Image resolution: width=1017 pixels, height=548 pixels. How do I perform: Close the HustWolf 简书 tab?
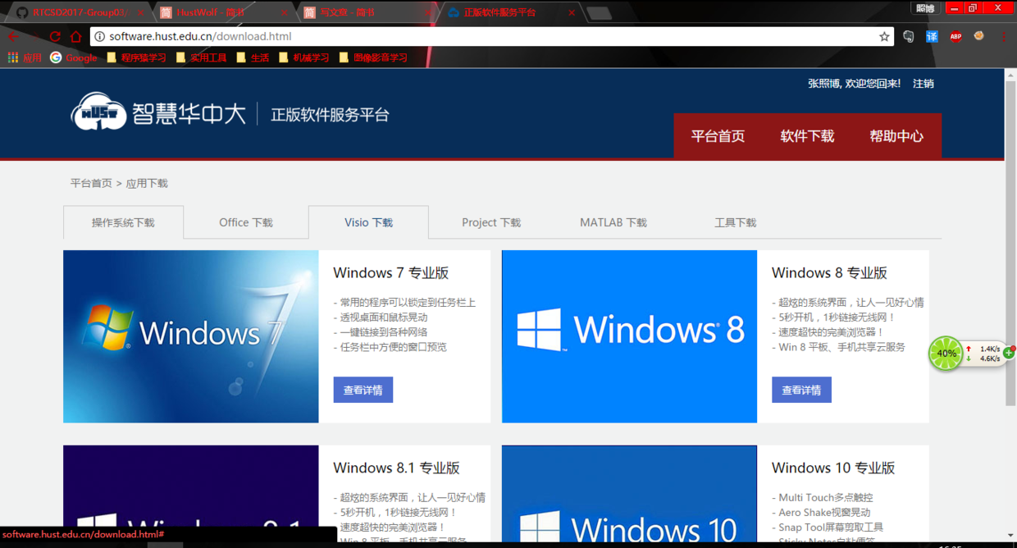[x=284, y=12]
